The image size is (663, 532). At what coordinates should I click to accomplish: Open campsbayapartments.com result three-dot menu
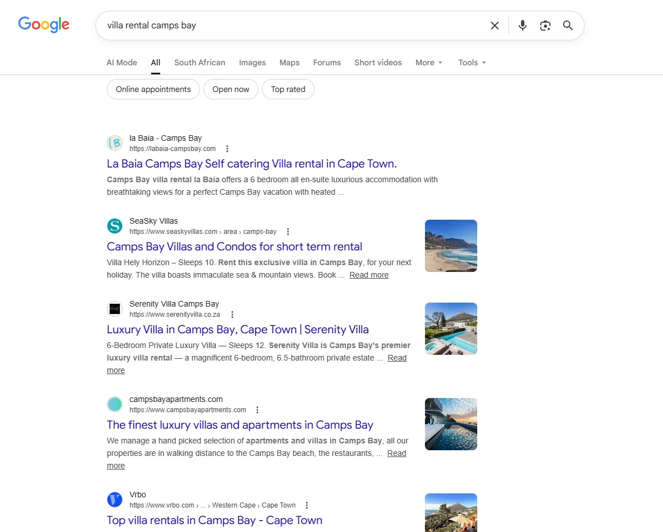point(257,410)
